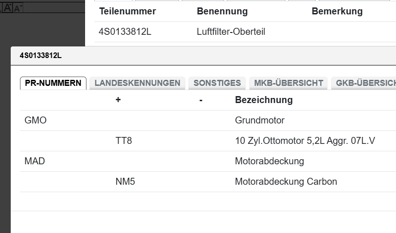
Task: Select the GMO row label
Action: pos(35,121)
